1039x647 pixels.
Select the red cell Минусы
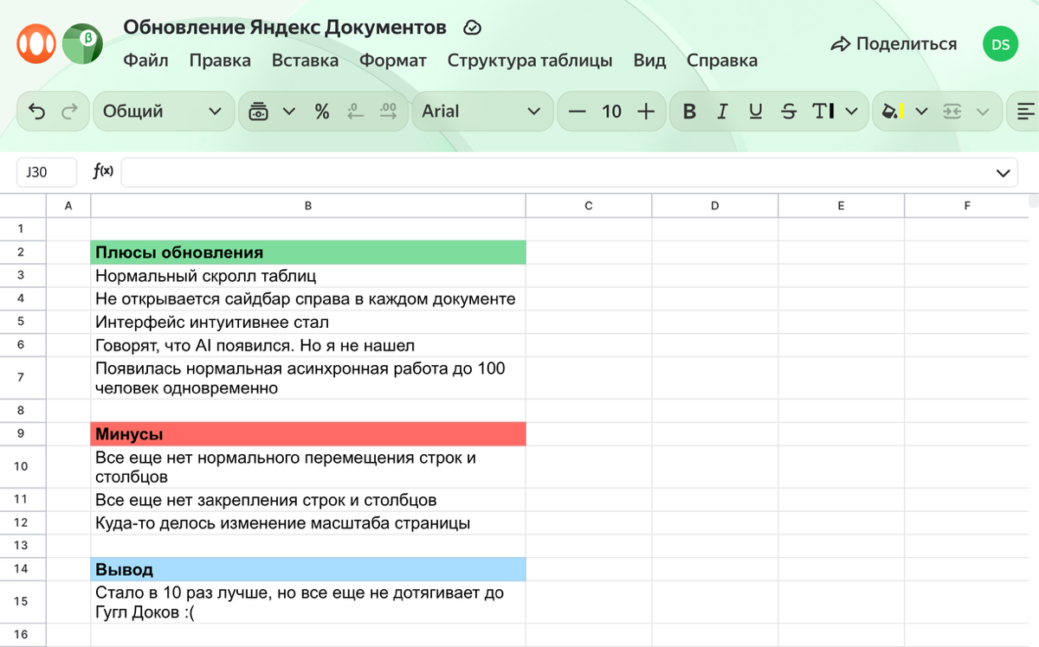pos(308,433)
